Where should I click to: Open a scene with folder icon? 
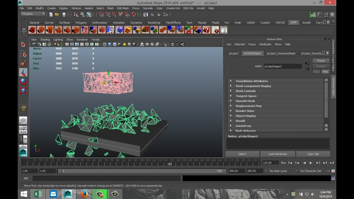57,14
